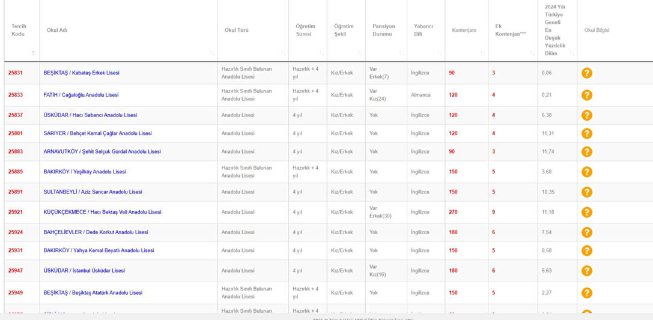Select preference code 25885
Image resolution: width=653 pixels, height=320 pixels.
tap(16, 172)
